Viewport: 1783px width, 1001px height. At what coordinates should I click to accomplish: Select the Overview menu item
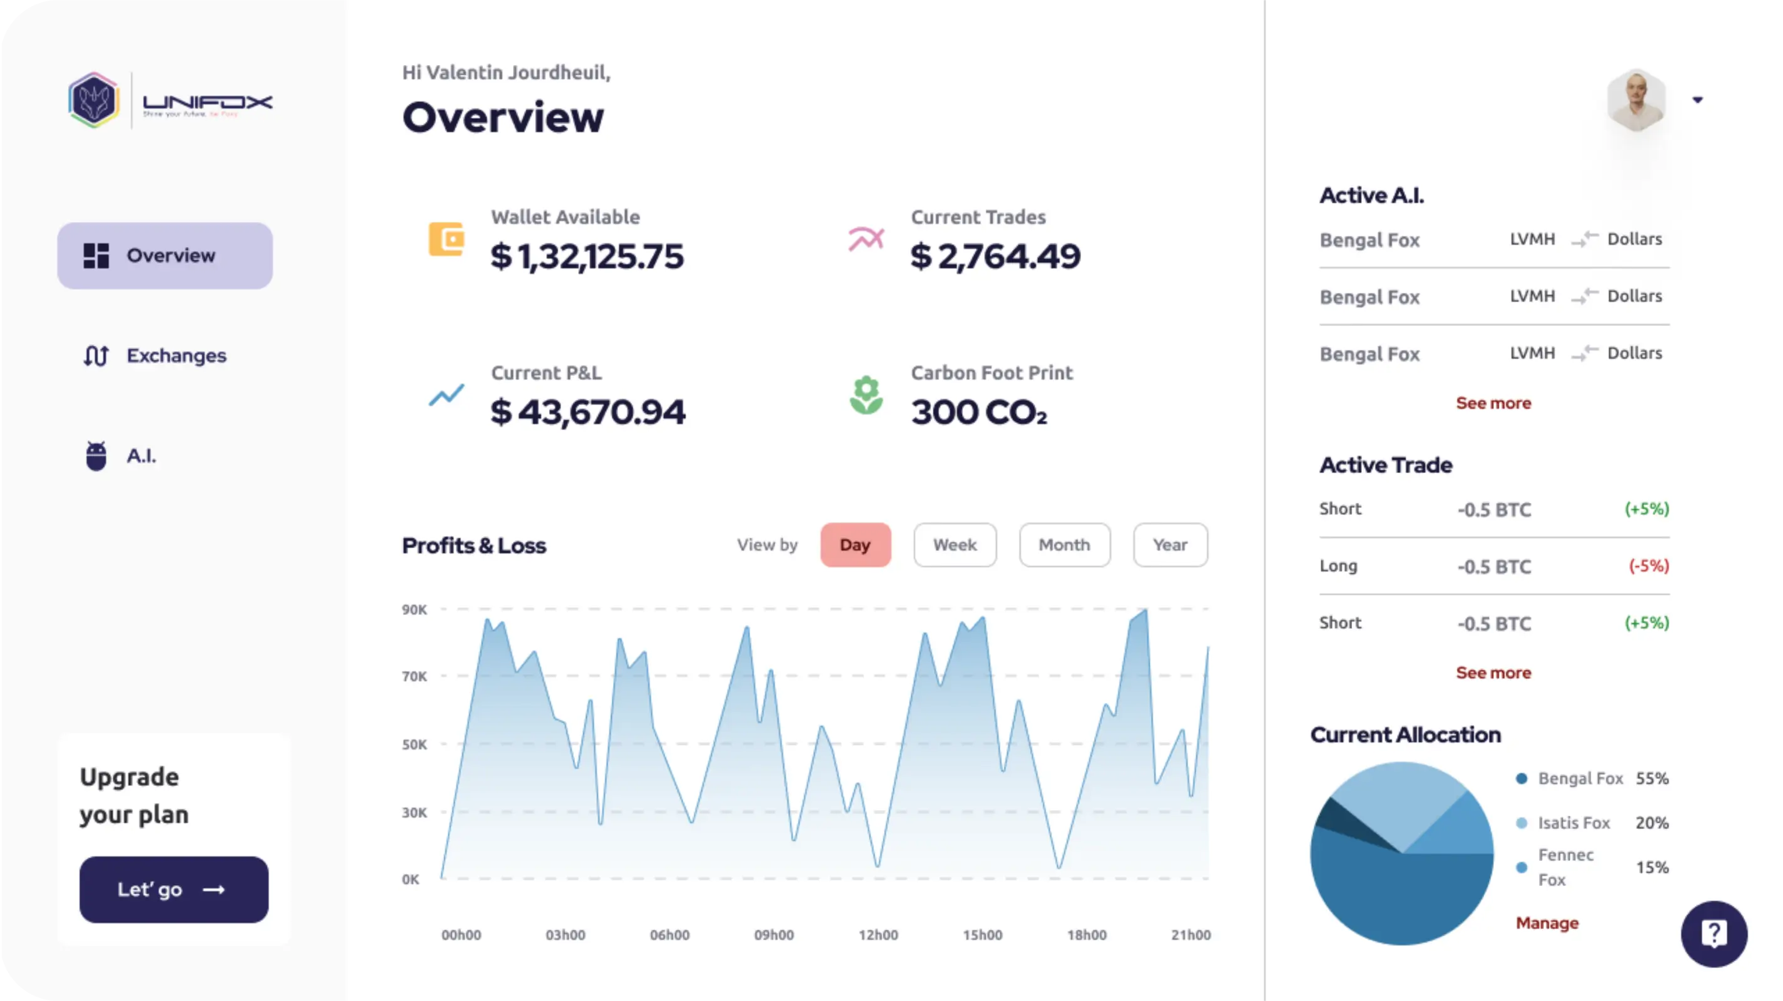pos(165,255)
